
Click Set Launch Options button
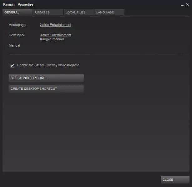[46, 78]
